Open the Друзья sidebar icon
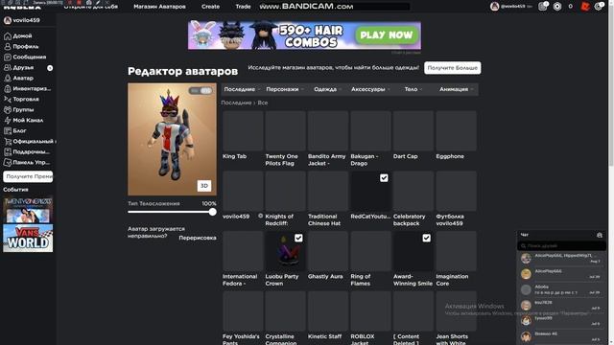The width and height of the screenshot is (614, 345). coord(8,68)
